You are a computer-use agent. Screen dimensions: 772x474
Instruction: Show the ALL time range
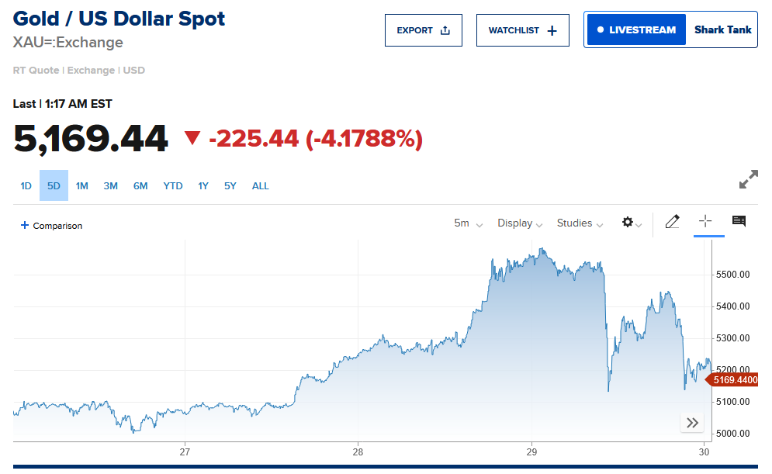[x=261, y=186]
